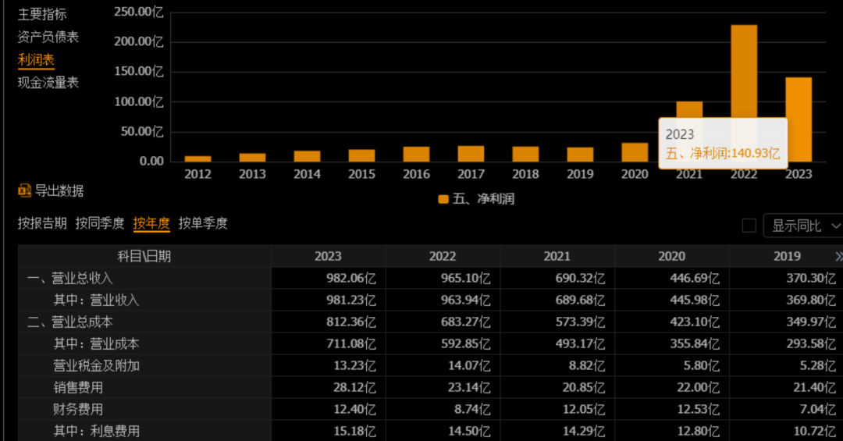Select the 一、营业总收入 row label
Viewport: 843px width, 441px height.
pyautogui.click(x=70, y=278)
